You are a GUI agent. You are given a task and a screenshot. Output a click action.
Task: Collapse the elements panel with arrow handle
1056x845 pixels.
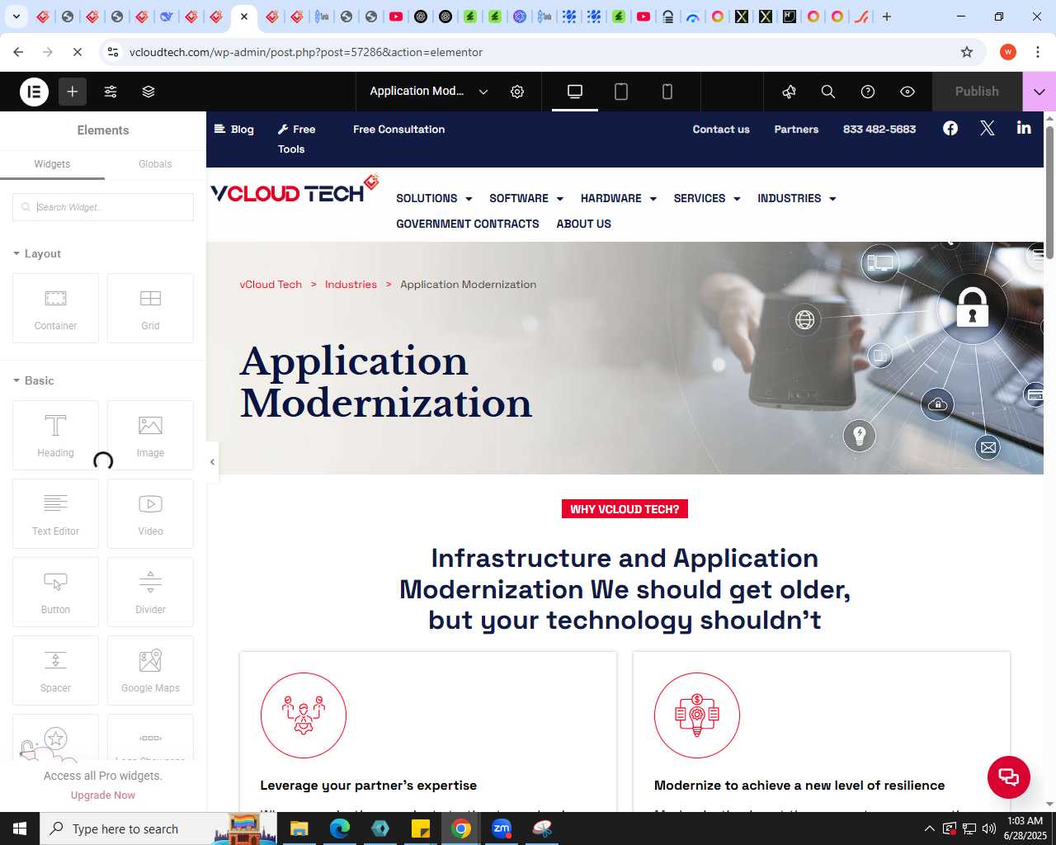pyautogui.click(x=212, y=462)
